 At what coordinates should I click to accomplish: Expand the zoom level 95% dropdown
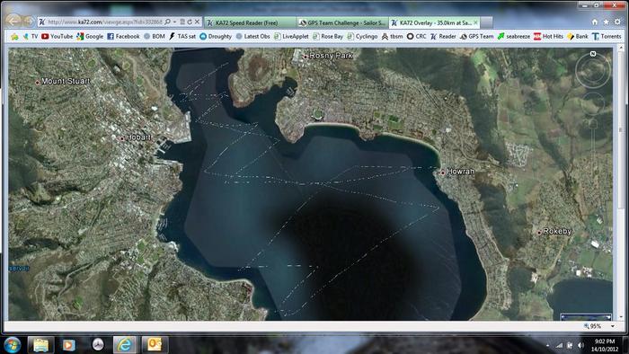(613, 326)
